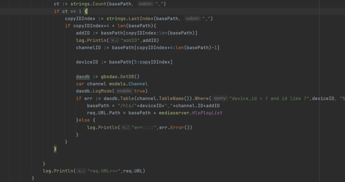Click the "substr:" hint on the strings.Count line
The image size is (345, 182).
point(146,4)
